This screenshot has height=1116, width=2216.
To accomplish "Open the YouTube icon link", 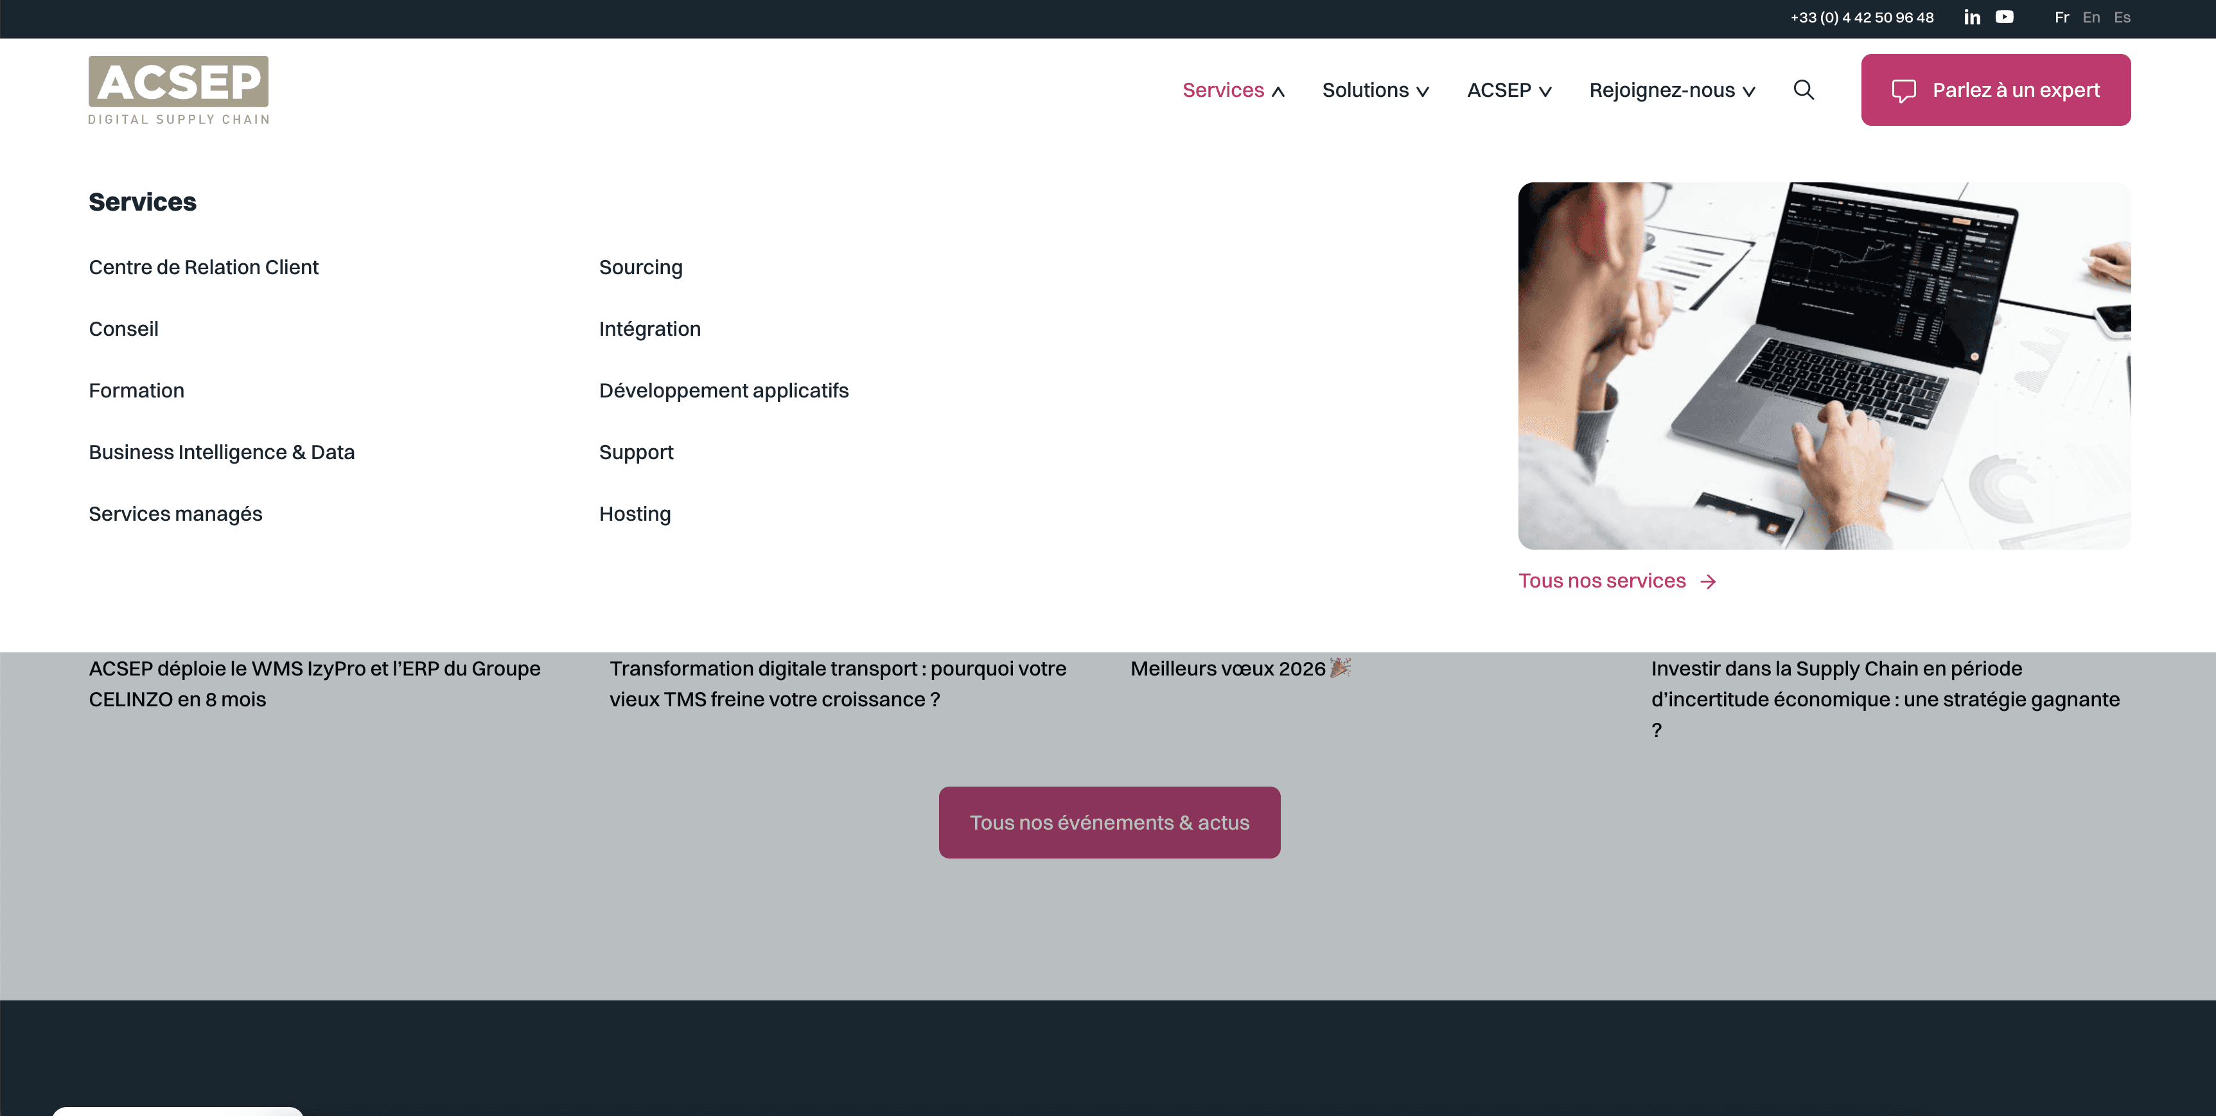I will 2005,17.
